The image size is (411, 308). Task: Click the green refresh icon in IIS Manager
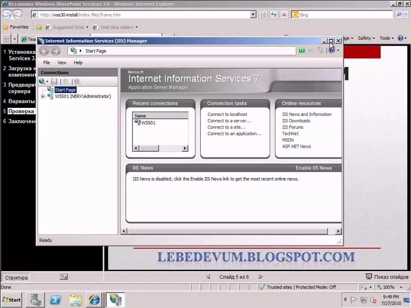pyautogui.click(x=302, y=50)
